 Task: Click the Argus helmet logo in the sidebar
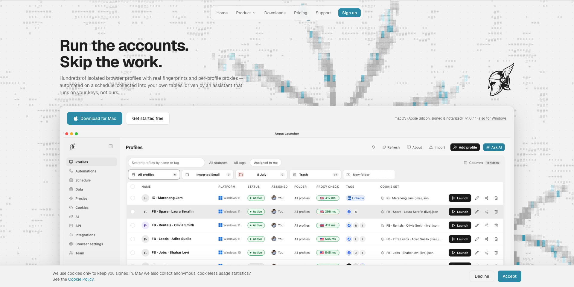tap(72, 146)
